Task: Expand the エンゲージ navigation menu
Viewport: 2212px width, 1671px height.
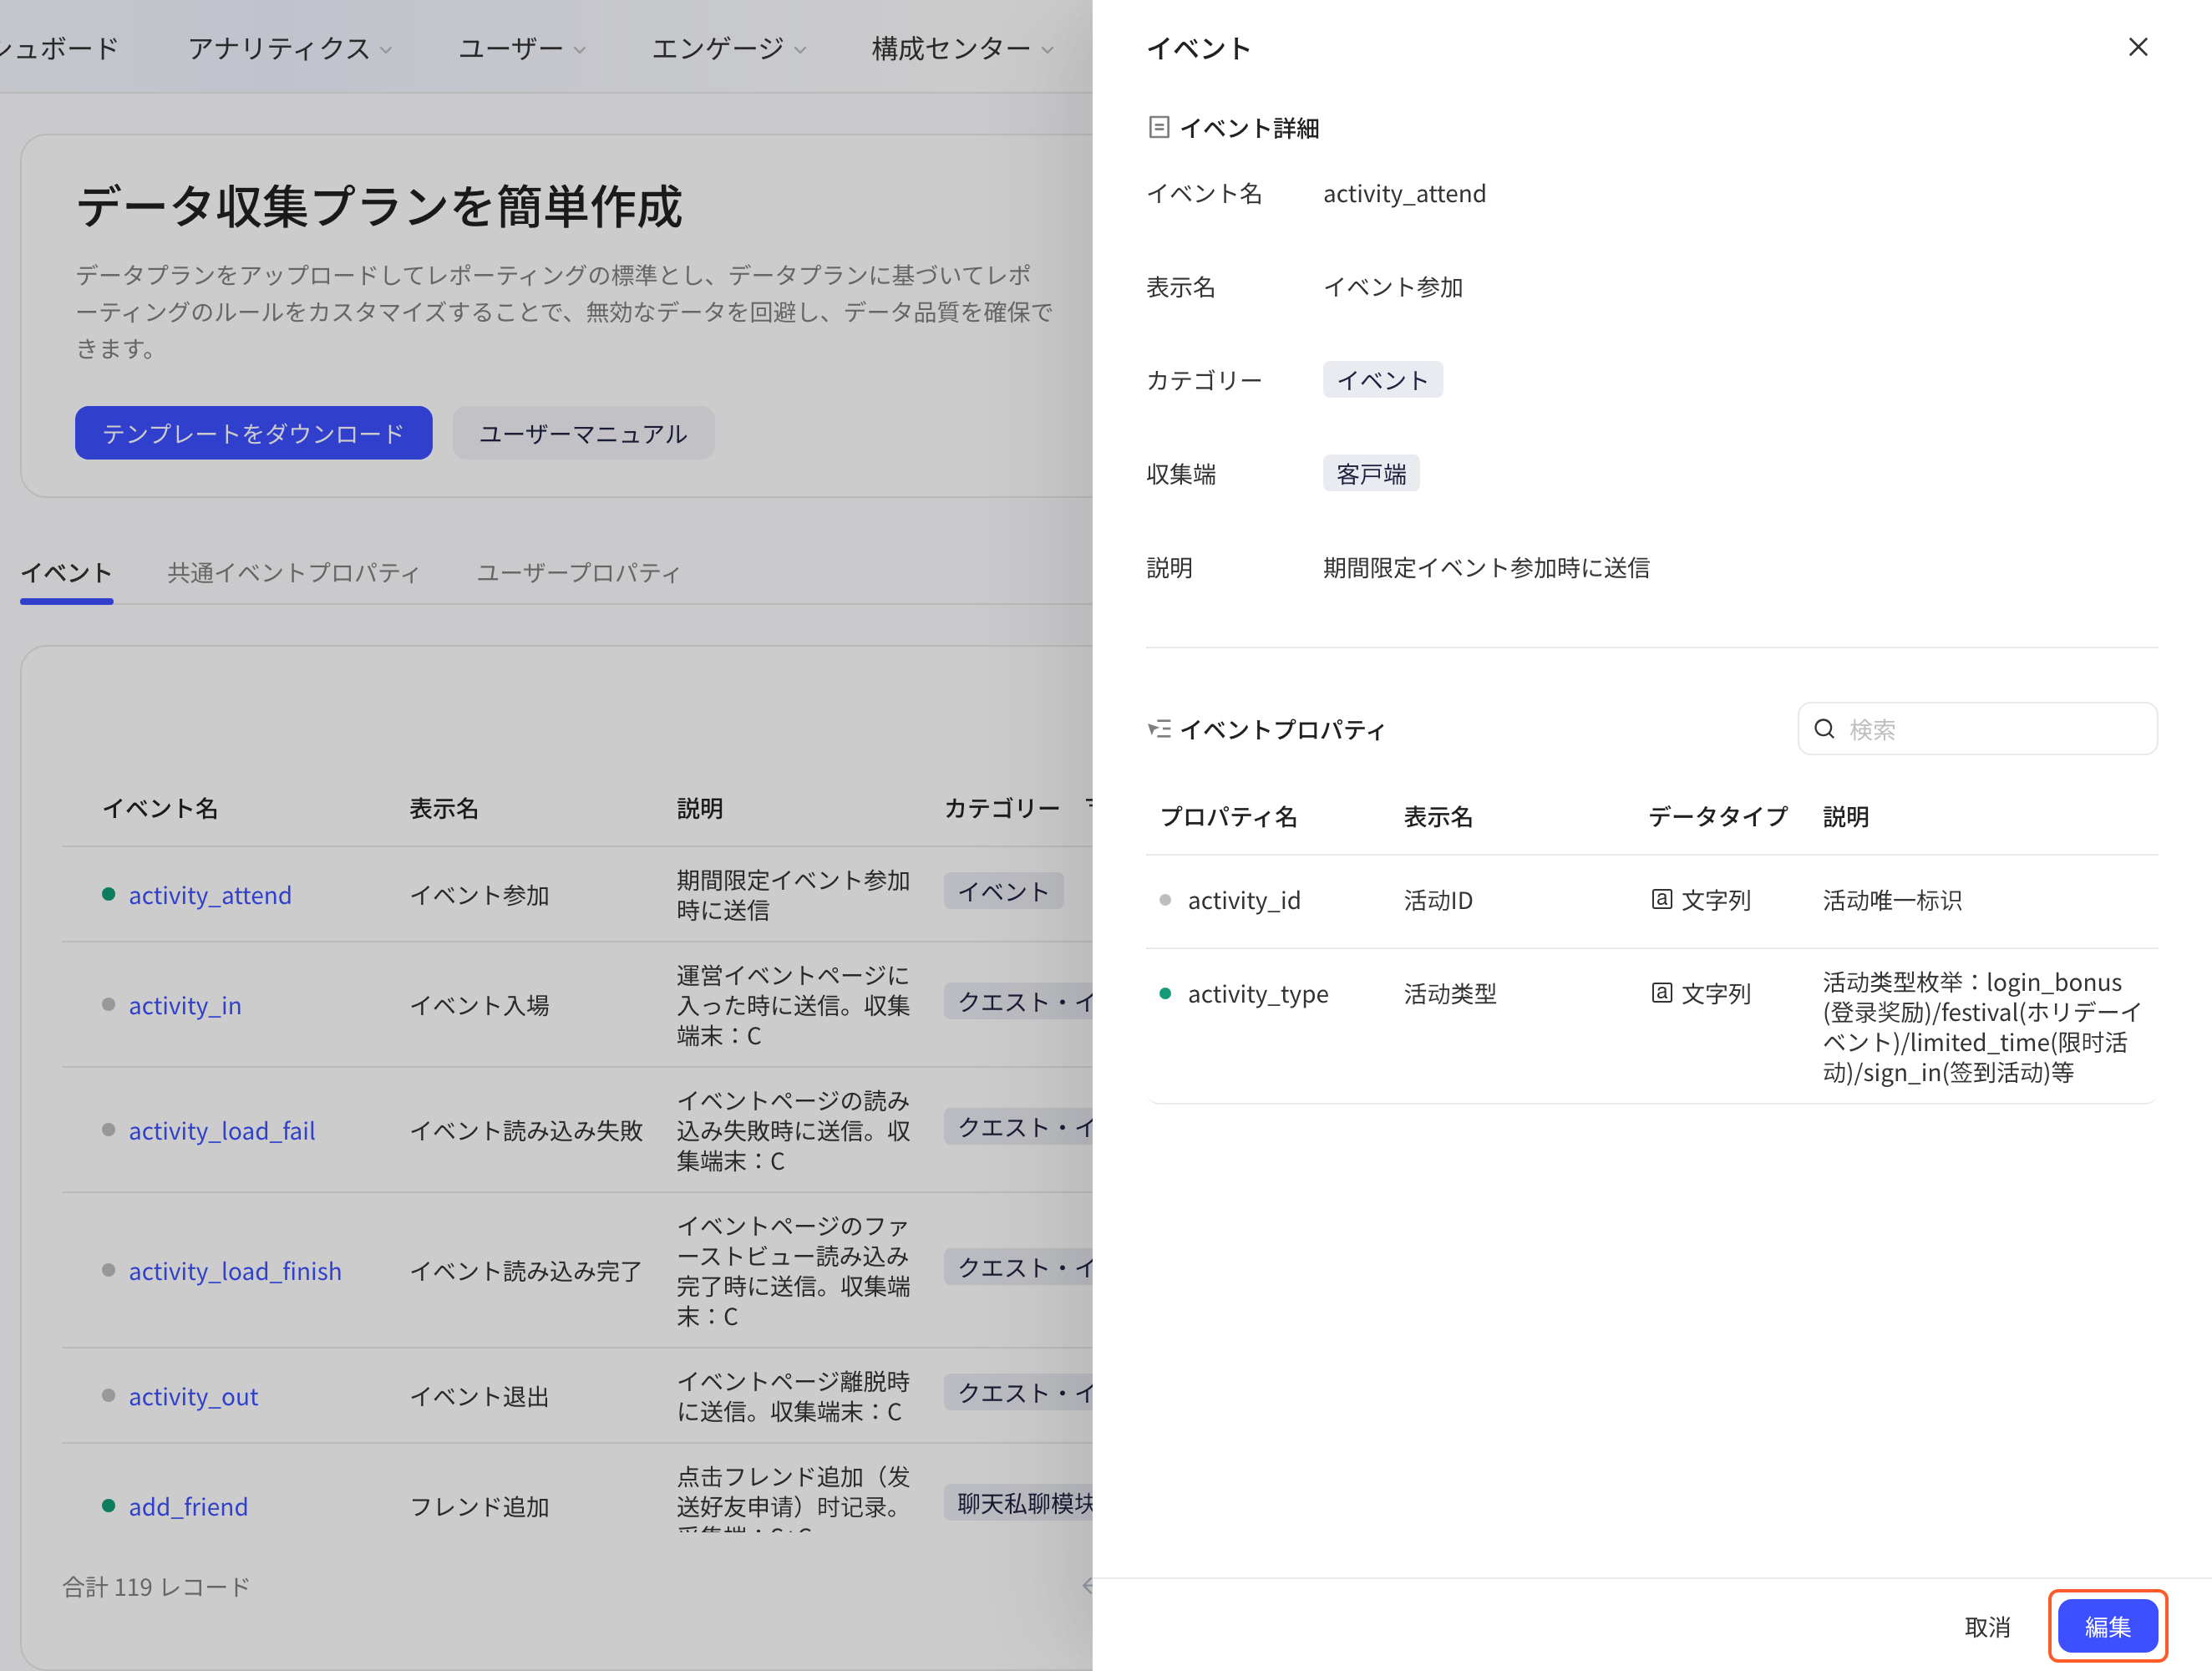Action: coord(729,48)
